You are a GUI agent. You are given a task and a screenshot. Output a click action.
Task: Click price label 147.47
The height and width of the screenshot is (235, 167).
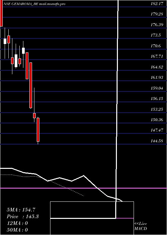(157, 130)
